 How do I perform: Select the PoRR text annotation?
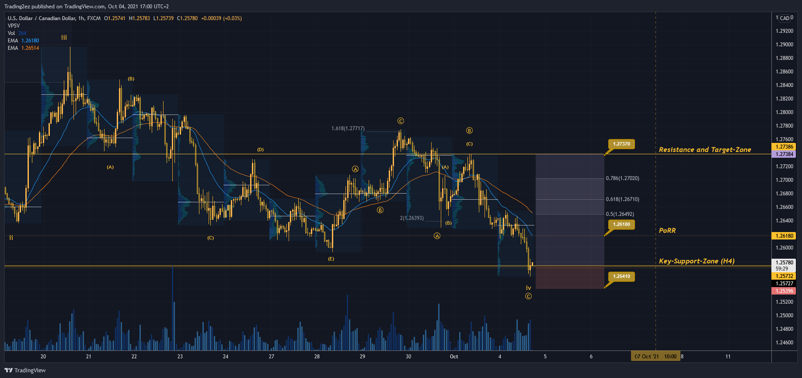tap(667, 230)
